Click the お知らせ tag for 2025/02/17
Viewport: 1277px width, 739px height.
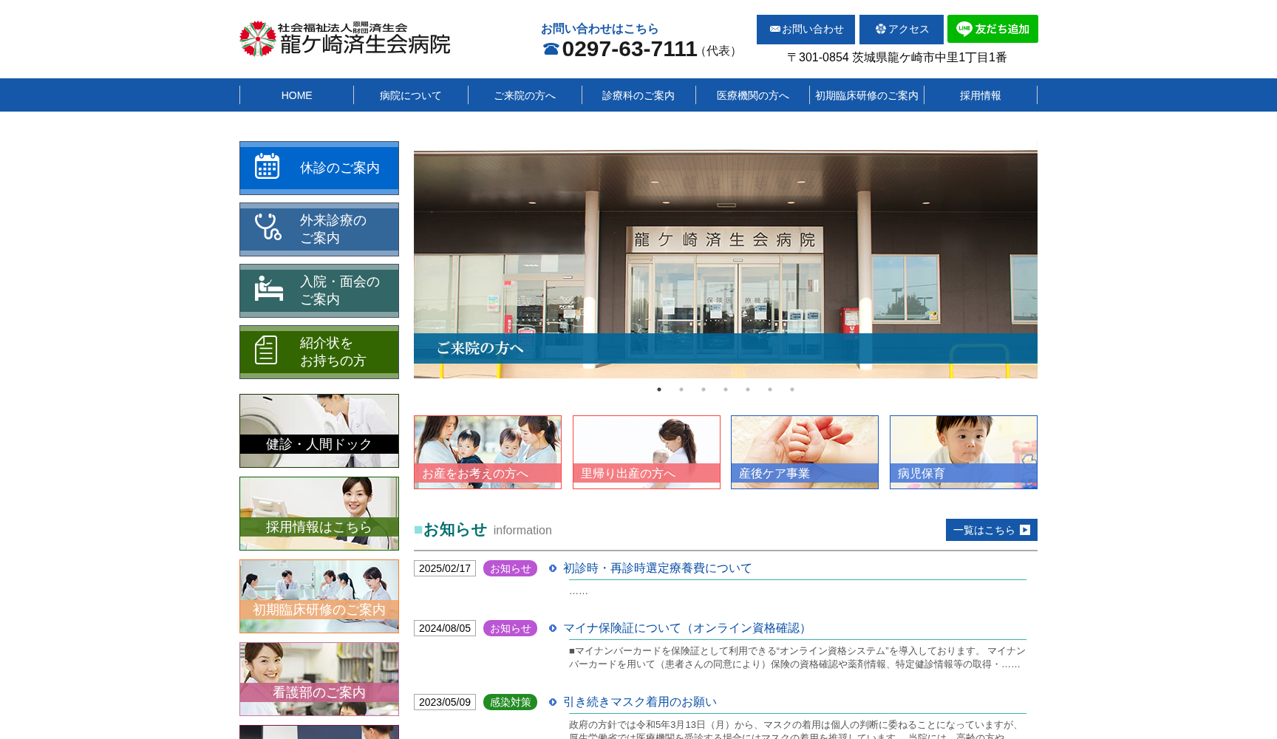click(510, 568)
